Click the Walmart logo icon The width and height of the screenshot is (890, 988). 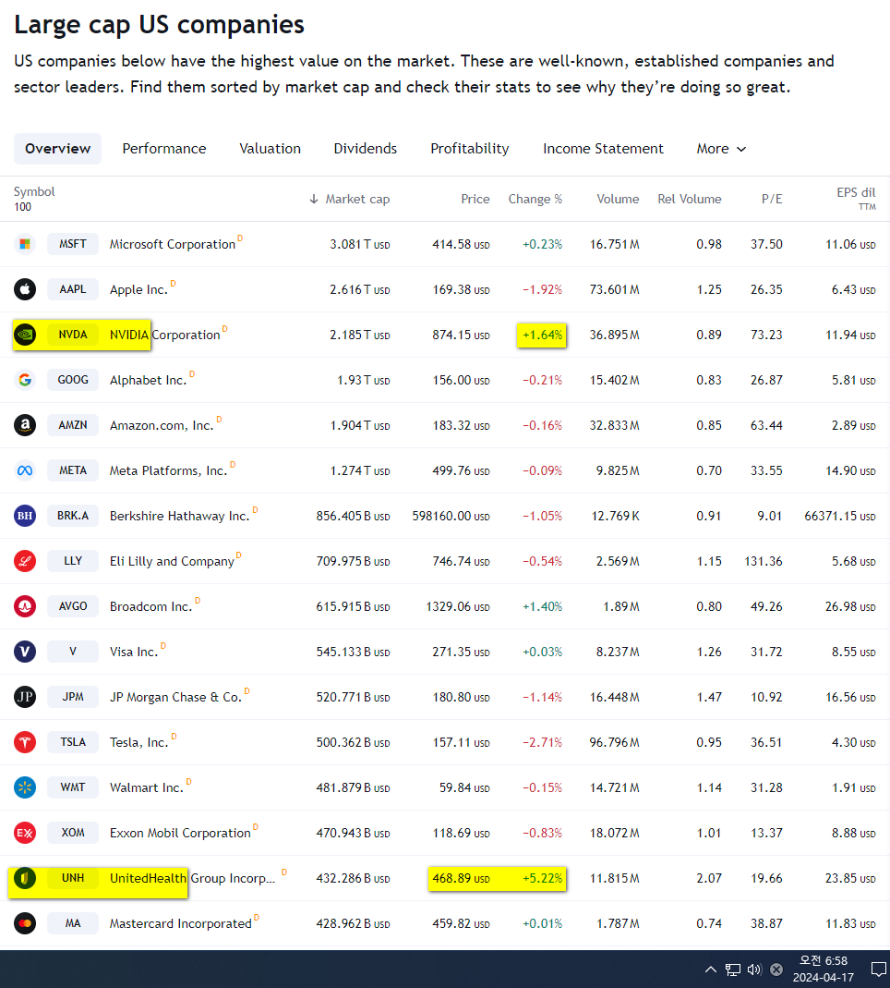(25, 787)
